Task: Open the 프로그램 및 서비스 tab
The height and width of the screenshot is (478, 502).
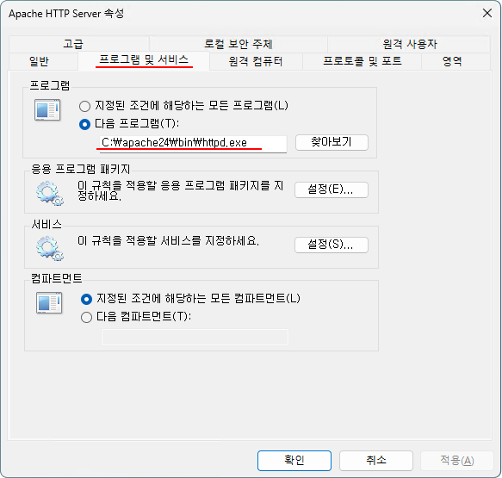Action: 144,60
